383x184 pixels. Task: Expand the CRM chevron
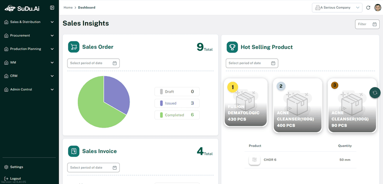(x=52, y=76)
